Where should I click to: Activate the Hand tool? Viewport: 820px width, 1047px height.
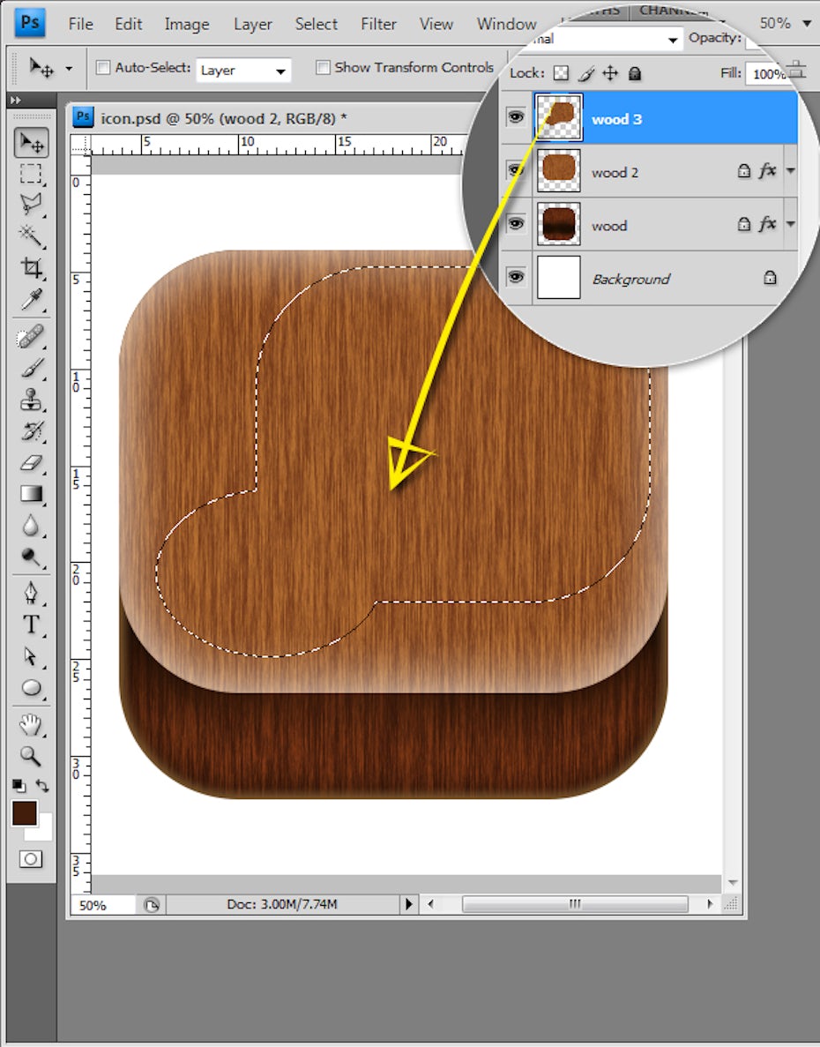pyautogui.click(x=32, y=724)
